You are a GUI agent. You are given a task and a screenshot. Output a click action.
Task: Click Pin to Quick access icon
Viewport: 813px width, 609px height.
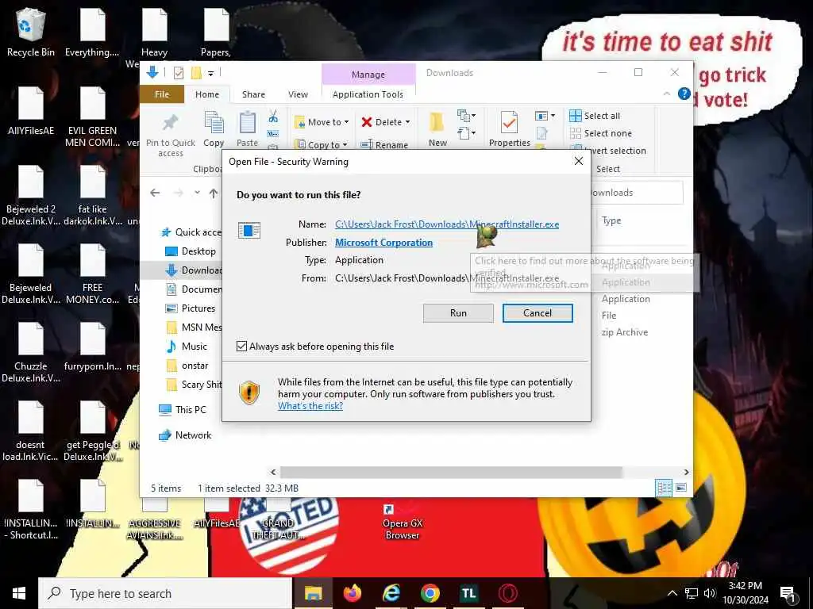(170, 123)
